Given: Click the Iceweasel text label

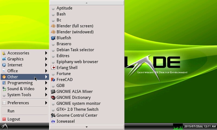Looking at the screenshot, I should pos(66,121).
